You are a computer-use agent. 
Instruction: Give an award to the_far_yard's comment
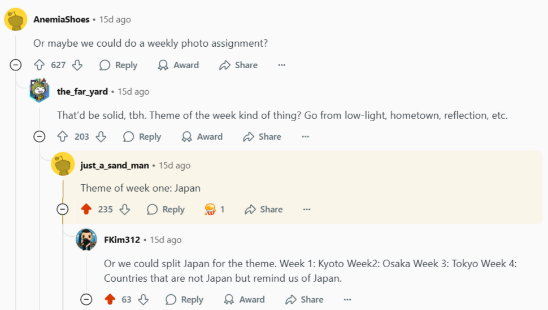point(203,136)
